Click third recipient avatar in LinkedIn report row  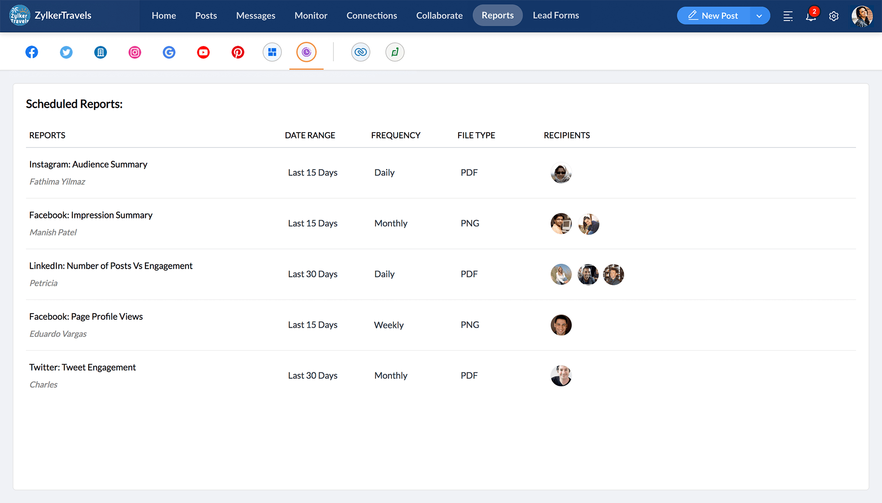point(613,274)
